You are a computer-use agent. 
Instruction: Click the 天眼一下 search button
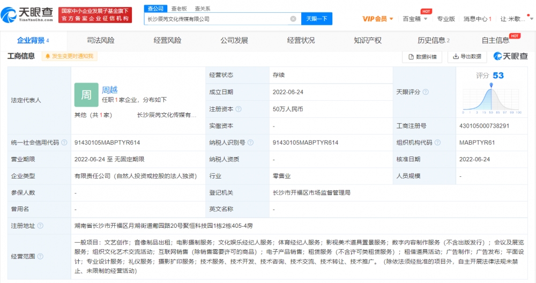(x=317, y=19)
